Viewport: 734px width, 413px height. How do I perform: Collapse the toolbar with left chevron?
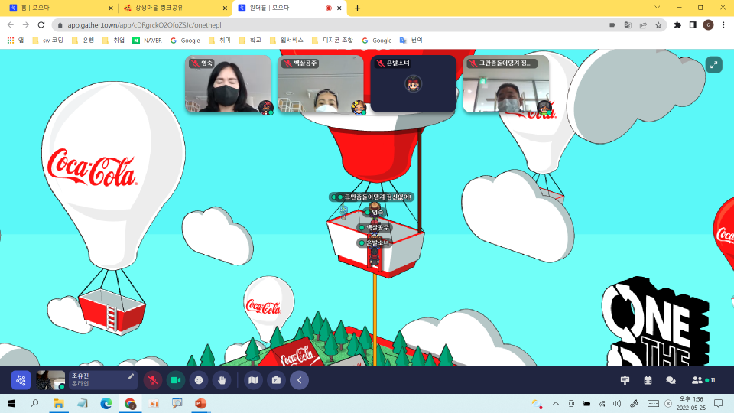299,380
